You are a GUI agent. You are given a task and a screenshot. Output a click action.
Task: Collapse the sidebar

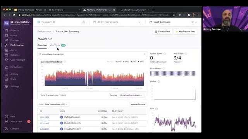click(x=15, y=129)
